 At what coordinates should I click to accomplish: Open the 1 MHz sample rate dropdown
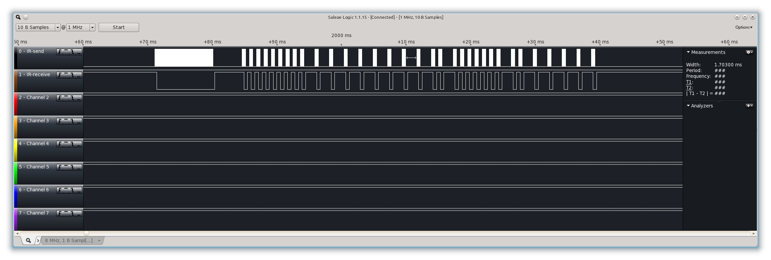(92, 27)
